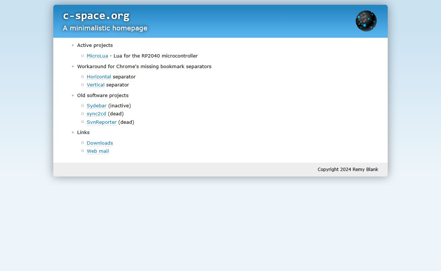Open the MicroLua project link
This screenshot has width=441, height=271.
point(97,56)
